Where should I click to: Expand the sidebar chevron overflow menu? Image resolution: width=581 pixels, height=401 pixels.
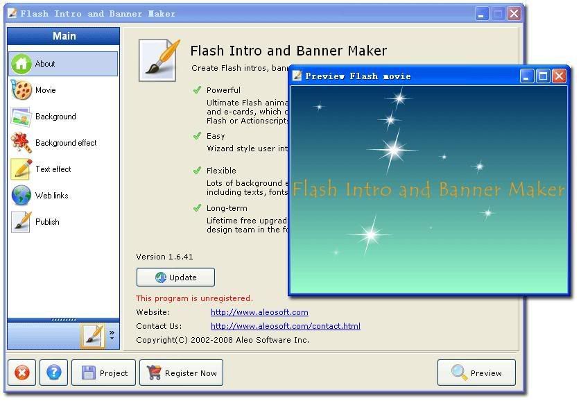tap(112, 336)
